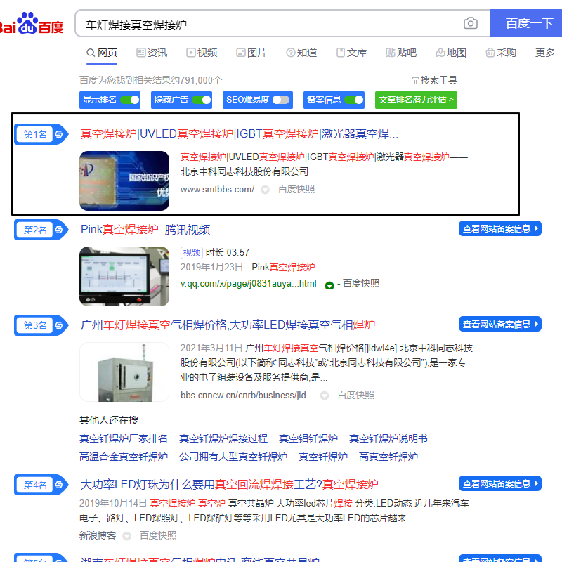Click the 视频 tag on Pink result

[191, 253]
